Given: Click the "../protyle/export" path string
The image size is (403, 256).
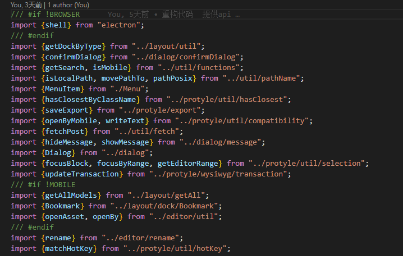Looking at the screenshot, I should (159, 110).
